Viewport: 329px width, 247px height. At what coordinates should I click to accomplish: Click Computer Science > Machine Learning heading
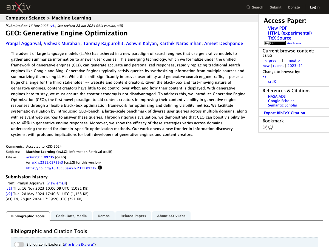pyautogui.click(x=48, y=18)
